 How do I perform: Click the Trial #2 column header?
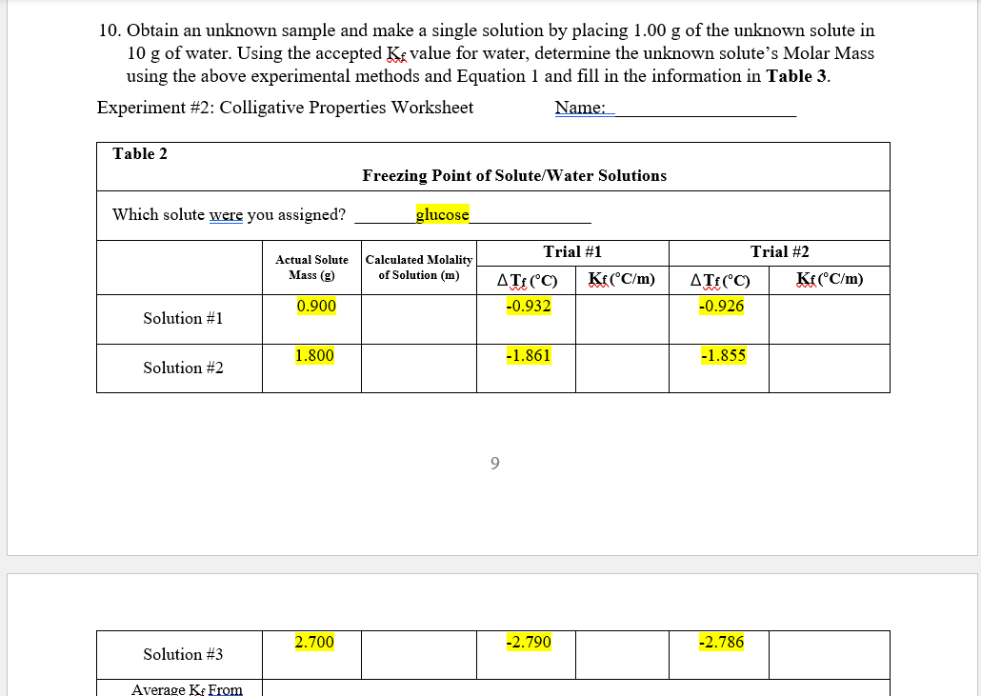[779, 252]
